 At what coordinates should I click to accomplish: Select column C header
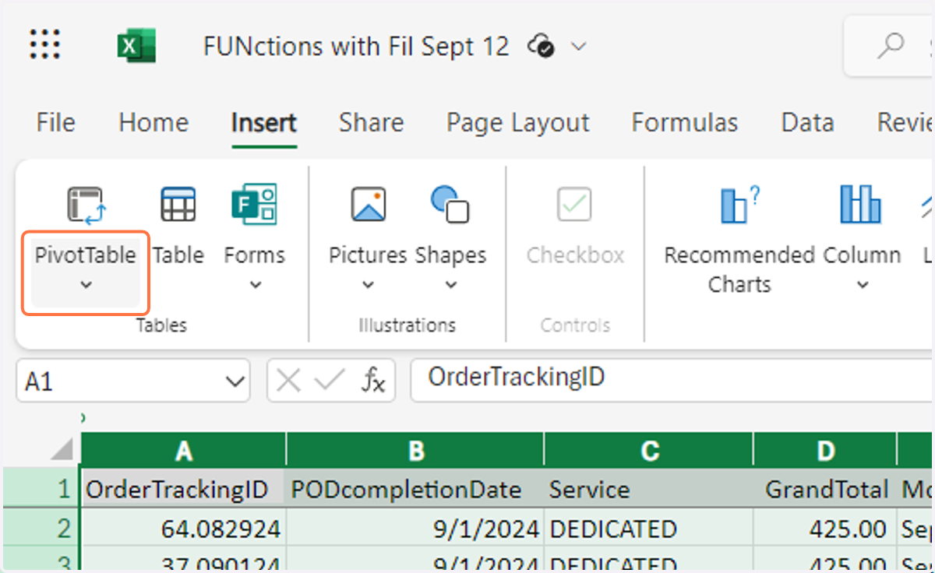[x=649, y=451]
